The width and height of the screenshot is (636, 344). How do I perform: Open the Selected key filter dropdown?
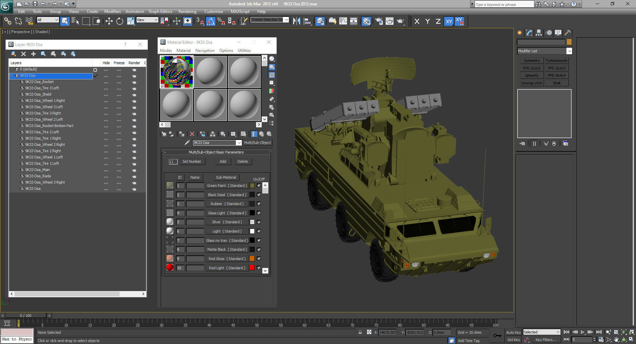542,332
